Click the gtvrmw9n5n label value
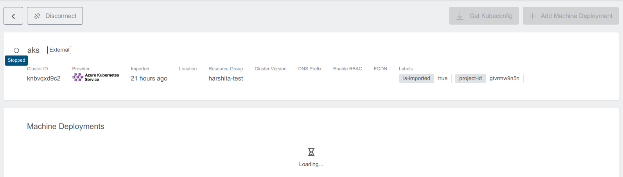The image size is (623, 177). click(x=504, y=79)
